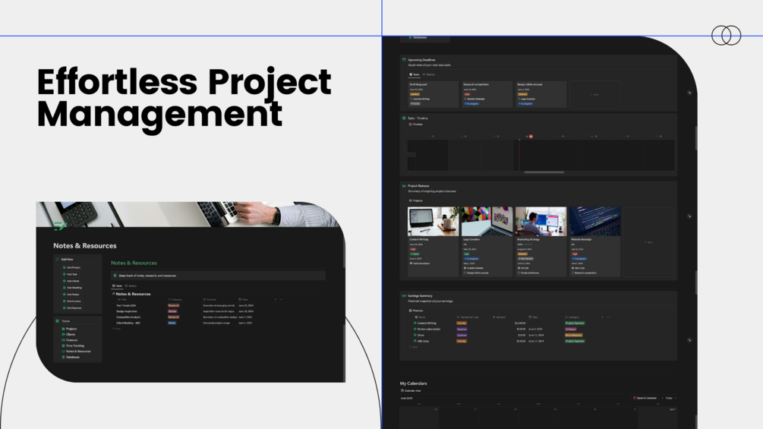The image size is (763, 429).
Task: Select the Timeline view tab
Action: (416, 125)
